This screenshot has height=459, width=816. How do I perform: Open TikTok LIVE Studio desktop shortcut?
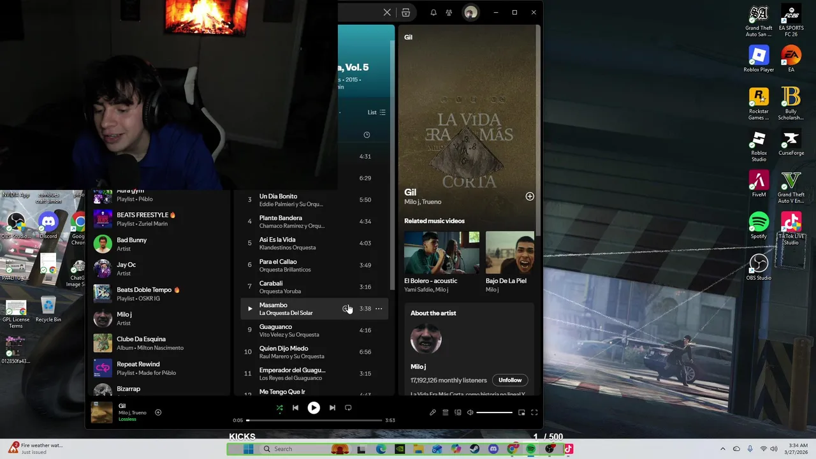(791, 228)
